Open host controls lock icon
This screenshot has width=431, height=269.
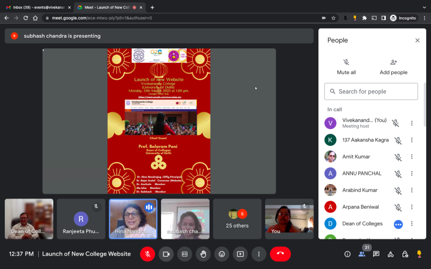coord(405,254)
